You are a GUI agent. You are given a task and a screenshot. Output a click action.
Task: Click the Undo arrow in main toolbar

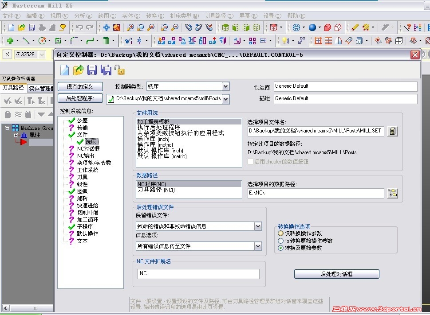[79, 27]
